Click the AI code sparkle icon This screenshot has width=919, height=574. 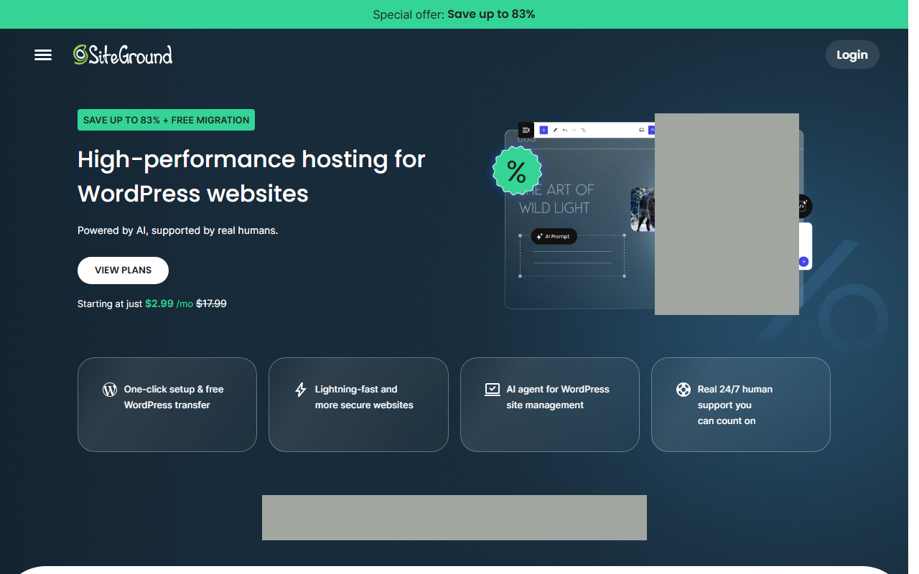[803, 206]
